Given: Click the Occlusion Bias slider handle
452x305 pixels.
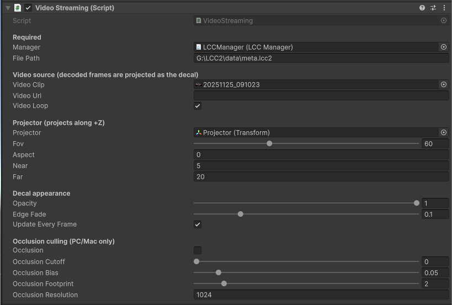Looking at the screenshot, I should (219, 272).
